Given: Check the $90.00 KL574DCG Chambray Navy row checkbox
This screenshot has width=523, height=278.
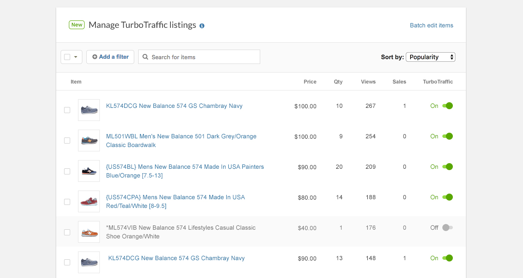Looking at the screenshot, I should [x=67, y=262].
